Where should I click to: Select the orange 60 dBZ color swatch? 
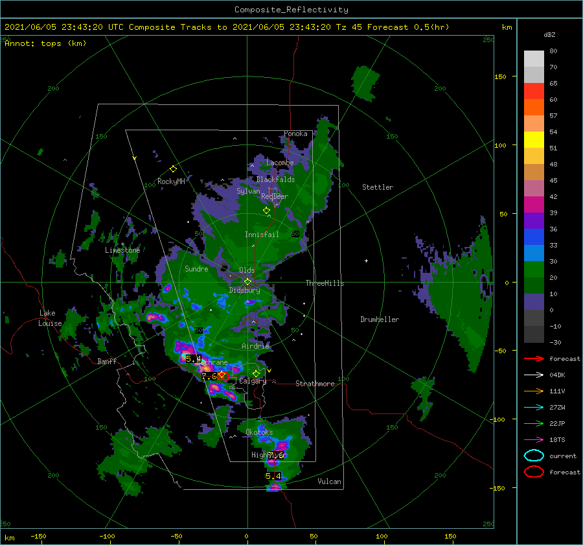534,108
